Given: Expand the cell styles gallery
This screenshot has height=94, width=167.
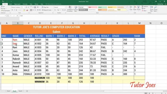Looking at the screenshot, I should click(x=127, y=10).
